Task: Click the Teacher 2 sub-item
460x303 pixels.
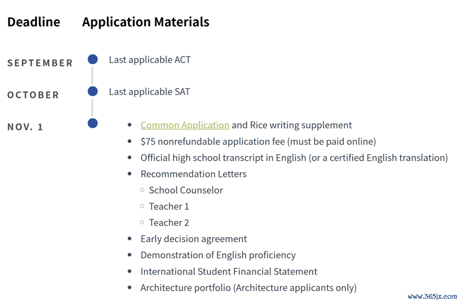Action: click(169, 223)
